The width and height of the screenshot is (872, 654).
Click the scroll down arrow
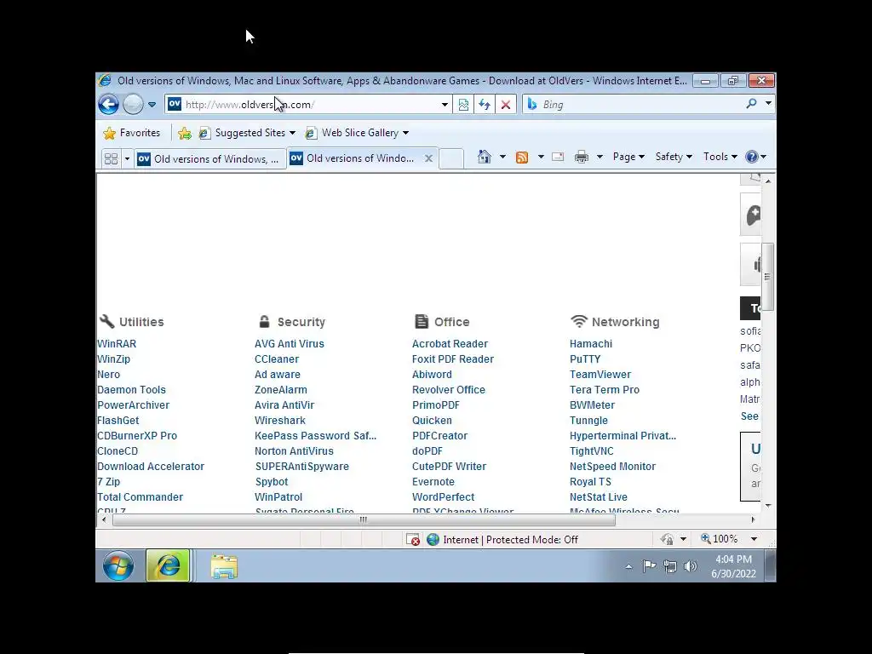click(768, 506)
